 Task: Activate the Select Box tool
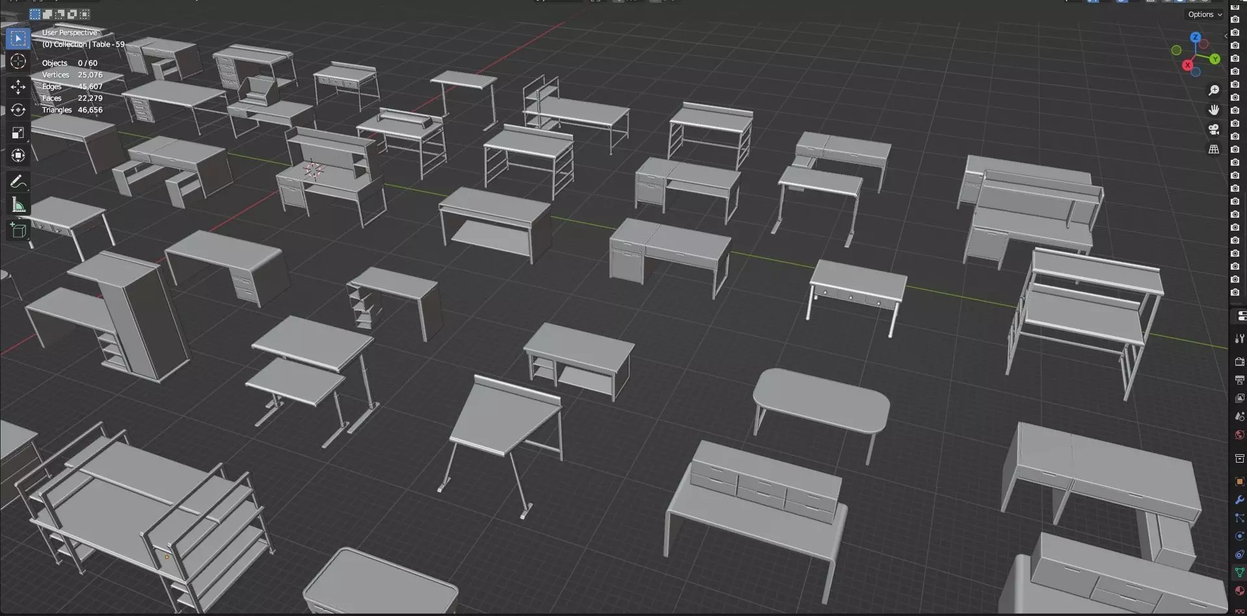pos(18,39)
